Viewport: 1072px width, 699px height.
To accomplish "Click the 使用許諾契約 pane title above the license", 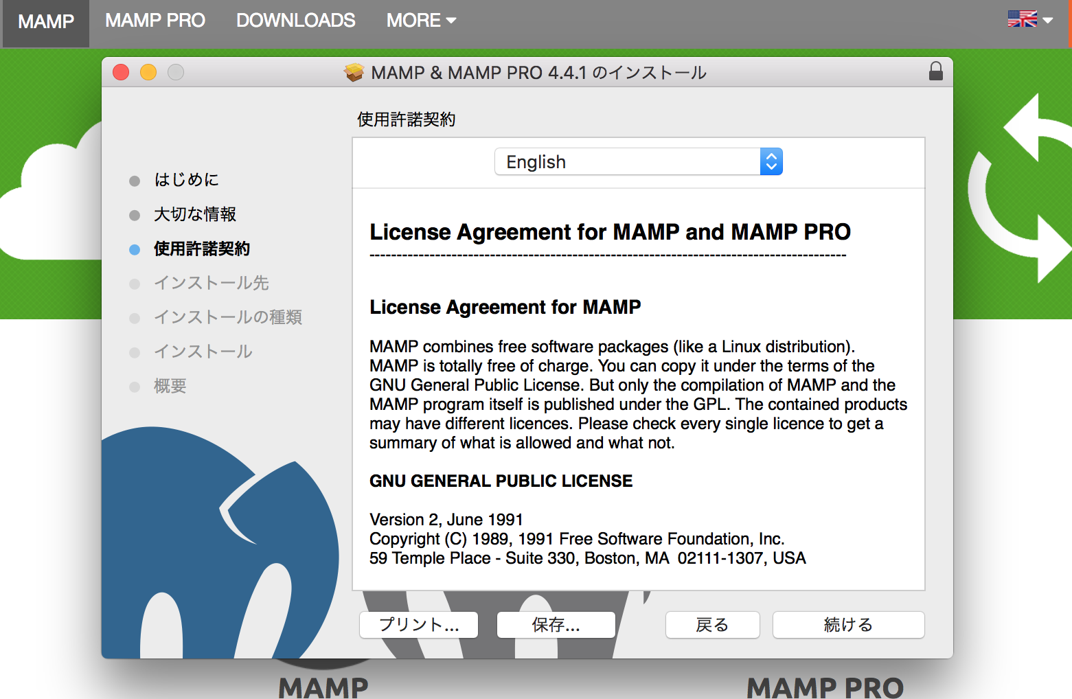I will point(407,119).
